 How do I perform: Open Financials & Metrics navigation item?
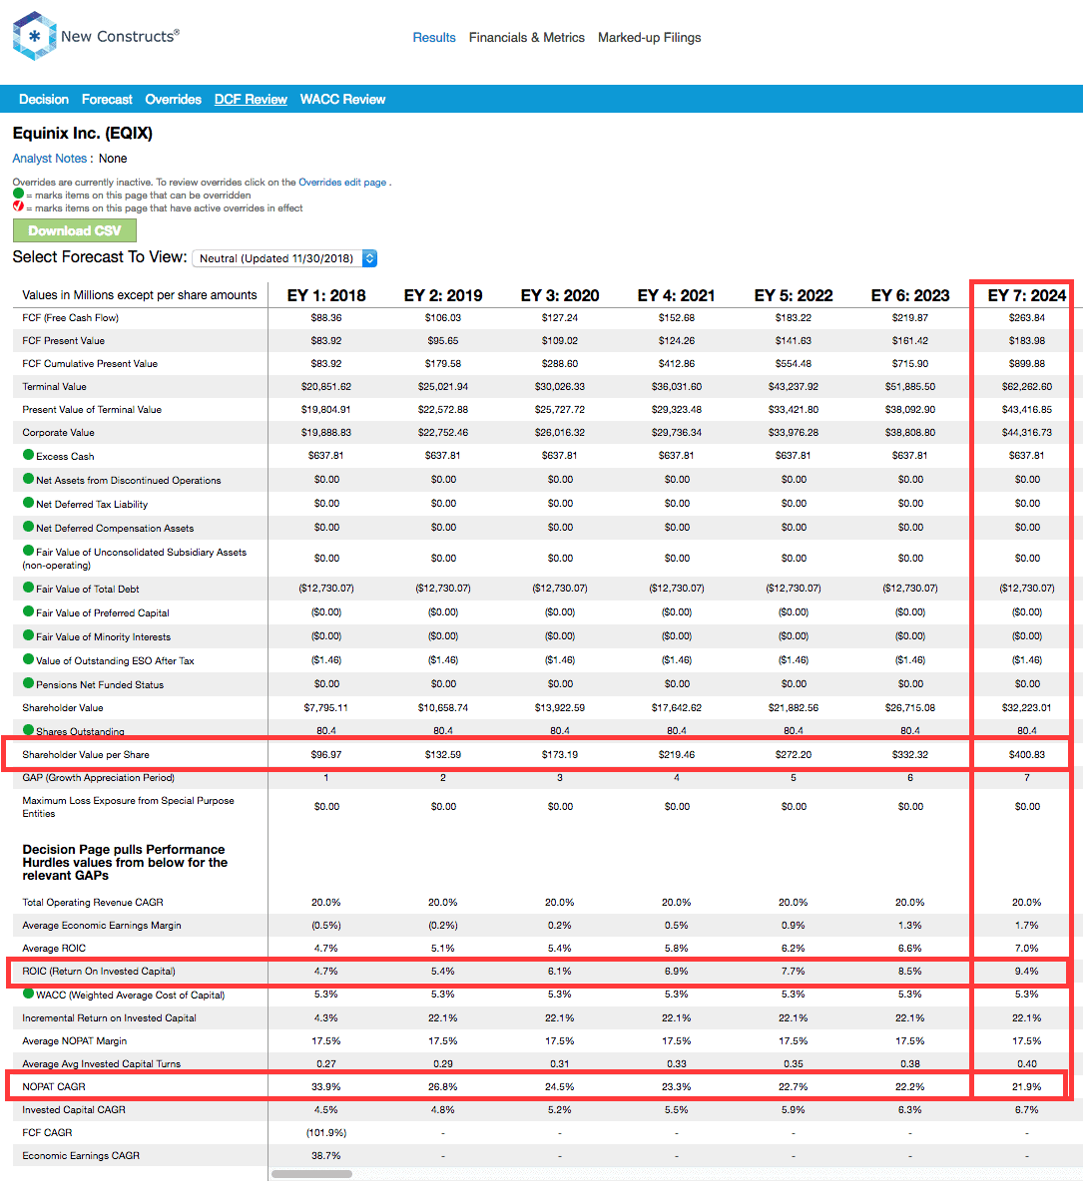click(527, 37)
